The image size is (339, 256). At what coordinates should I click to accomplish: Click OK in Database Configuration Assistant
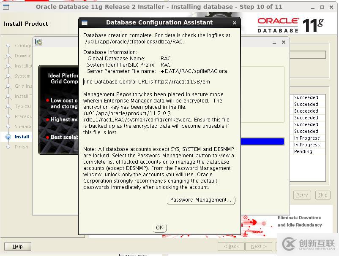[x=159, y=227]
